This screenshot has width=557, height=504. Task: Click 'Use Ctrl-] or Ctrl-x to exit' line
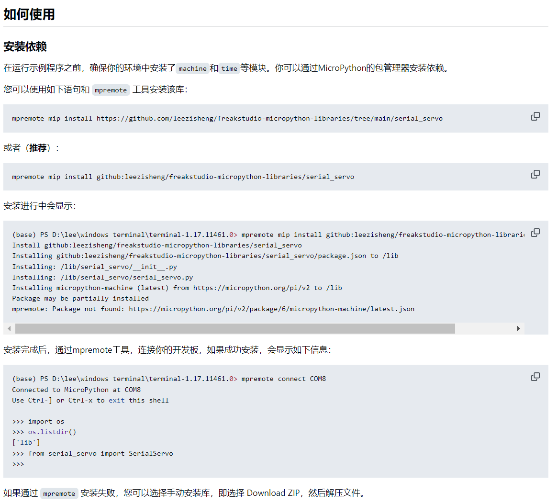click(90, 401)
